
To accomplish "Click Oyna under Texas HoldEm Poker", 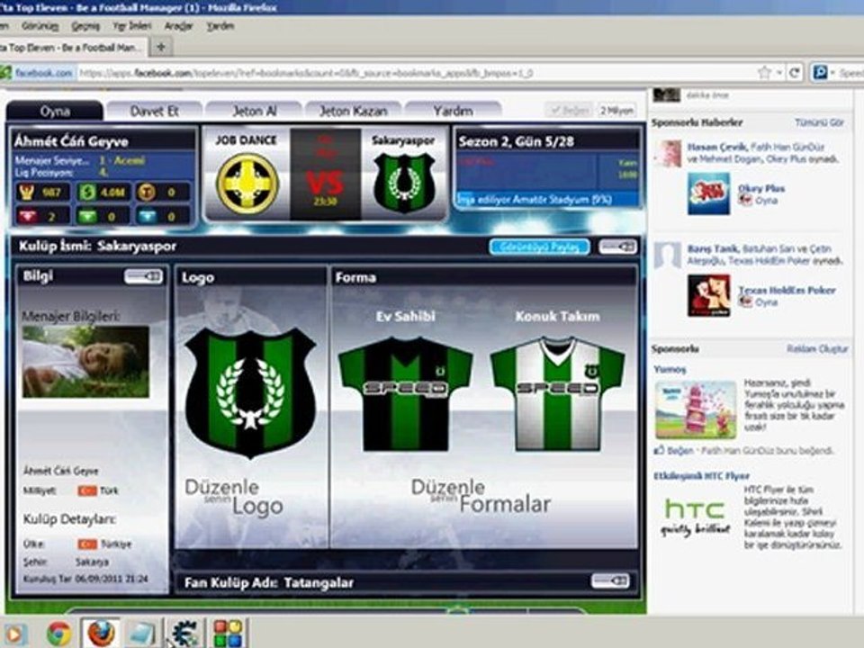I will [766, 302].
